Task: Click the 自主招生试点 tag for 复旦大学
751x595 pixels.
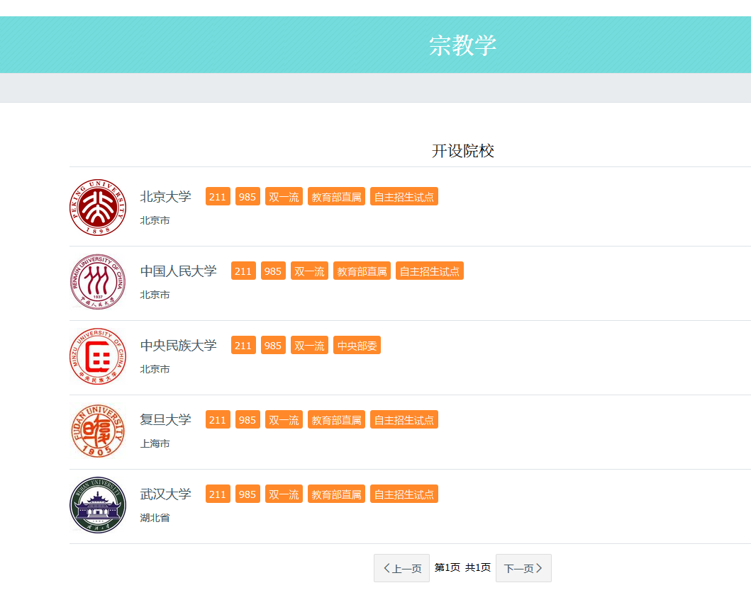Action: tap(404, 420)
